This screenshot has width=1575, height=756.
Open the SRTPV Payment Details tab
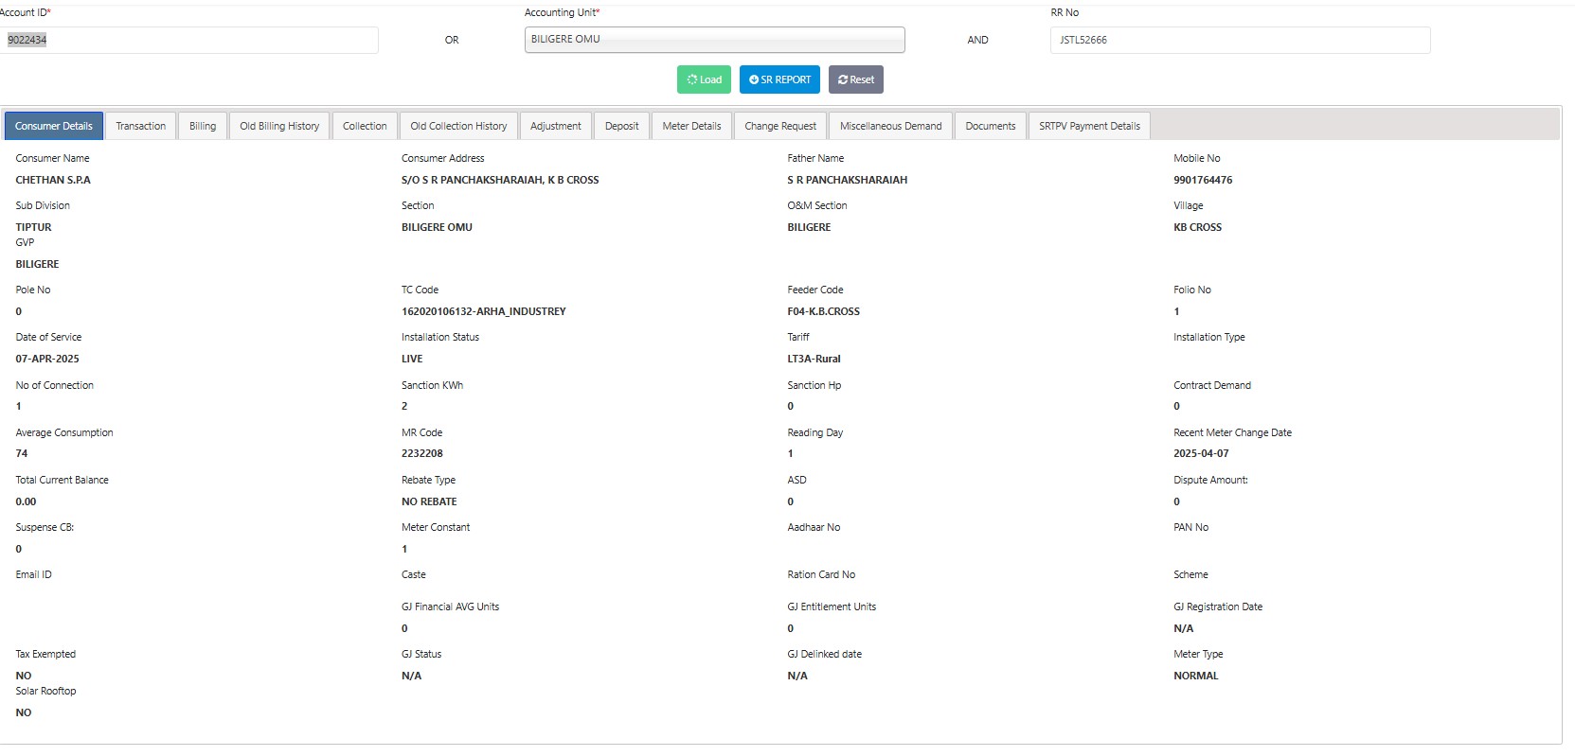coord(1089,126)
